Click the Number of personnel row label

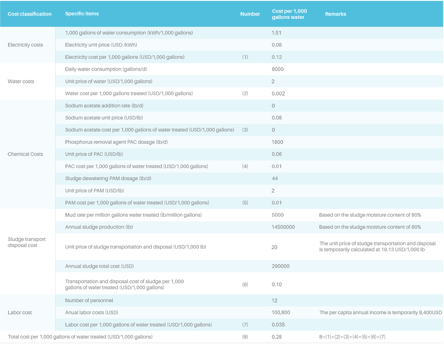[89, 300]
